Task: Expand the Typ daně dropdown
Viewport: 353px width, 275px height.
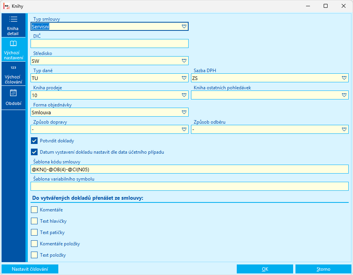Action: (x=184, y=78)
